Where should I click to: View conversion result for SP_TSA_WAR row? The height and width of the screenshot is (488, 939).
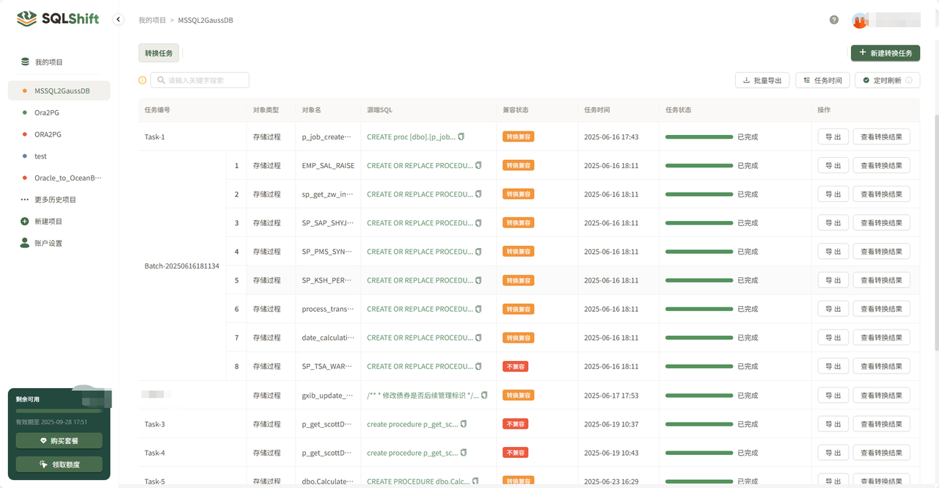pos(881,366)
